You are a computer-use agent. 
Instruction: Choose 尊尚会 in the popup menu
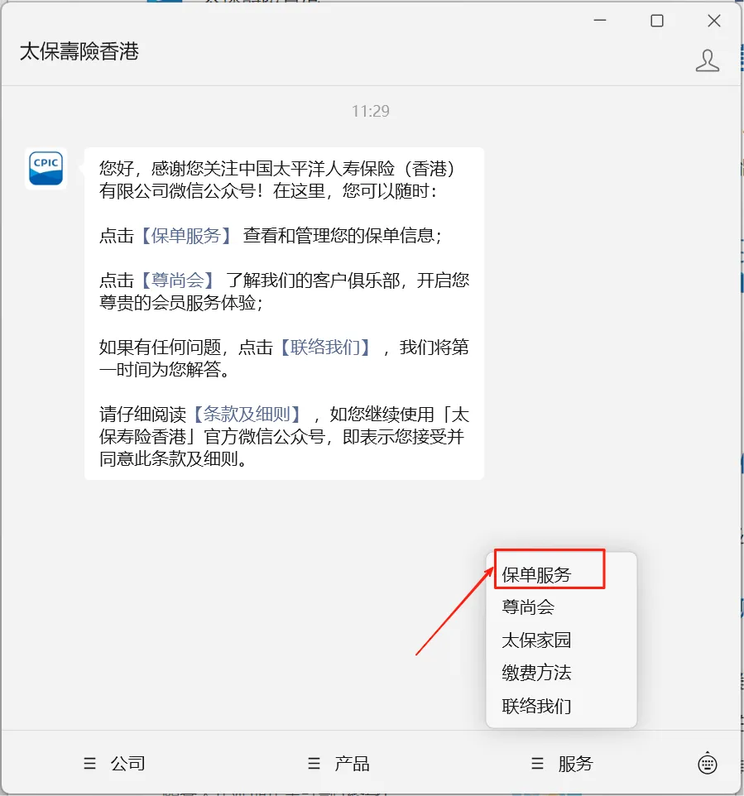[528, 607]
